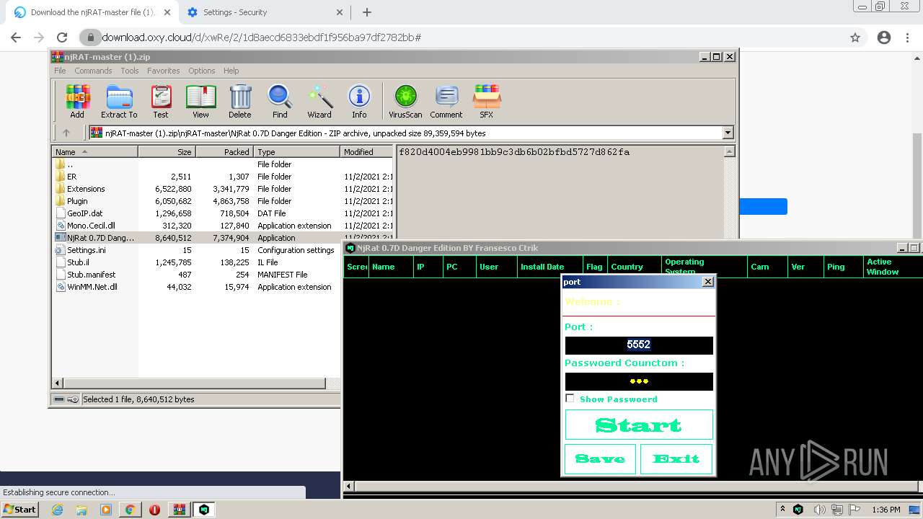Click the Port number field

(x=639, y=345)
